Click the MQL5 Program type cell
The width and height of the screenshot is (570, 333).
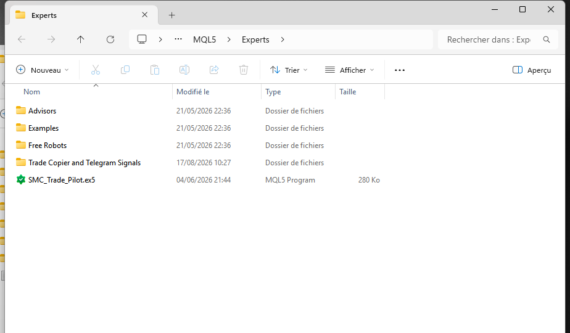pyautogui.click(x=290, y=180)
